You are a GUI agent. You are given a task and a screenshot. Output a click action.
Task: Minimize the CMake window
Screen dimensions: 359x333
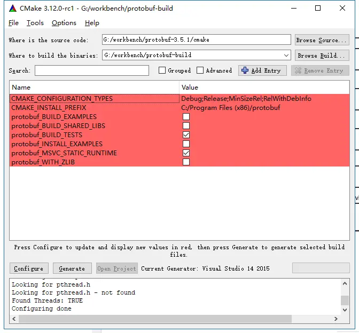(x=294, y=8)
